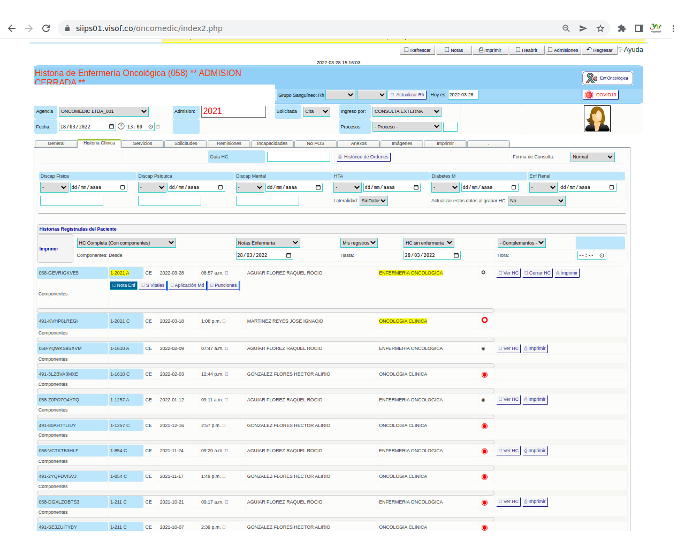This screenshot has height=548, width=685.
Task: Click the patient avatar photo
Action: pyautogui.click(x=597, y=119)
